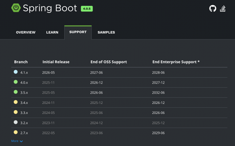Click the green status dot for 3.5.x
235x146 pixels.
click(16, 92)
